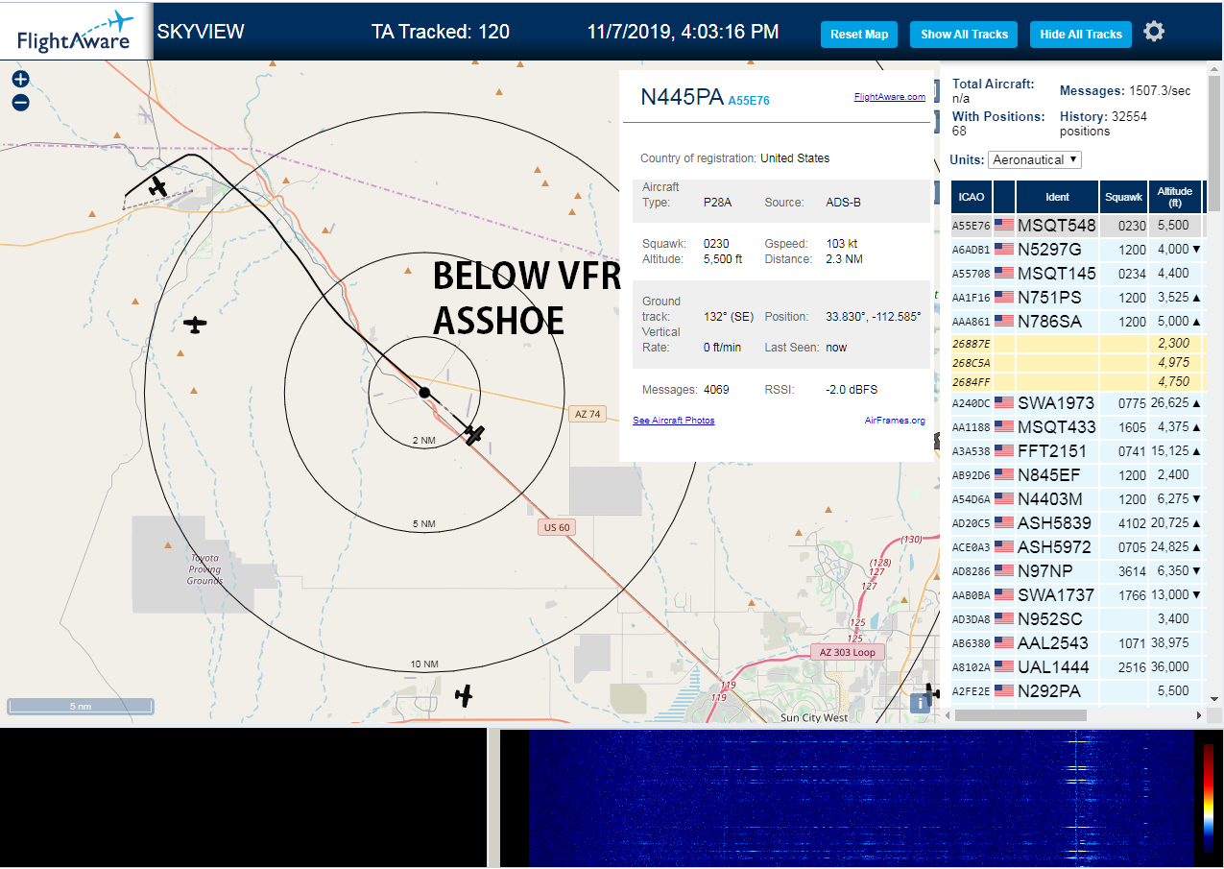Click the US flag in ASH5839 row
The width and height of the screenshot is (1224, 869).
(1004, 522)
